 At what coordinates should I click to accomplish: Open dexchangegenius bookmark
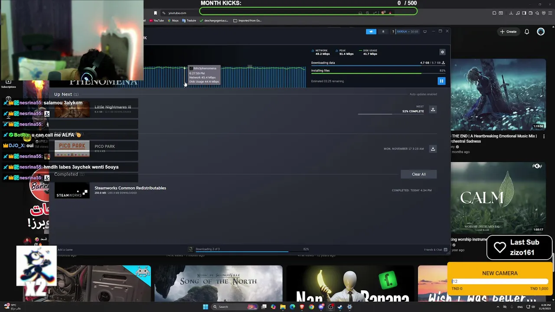tap(214, 20)
